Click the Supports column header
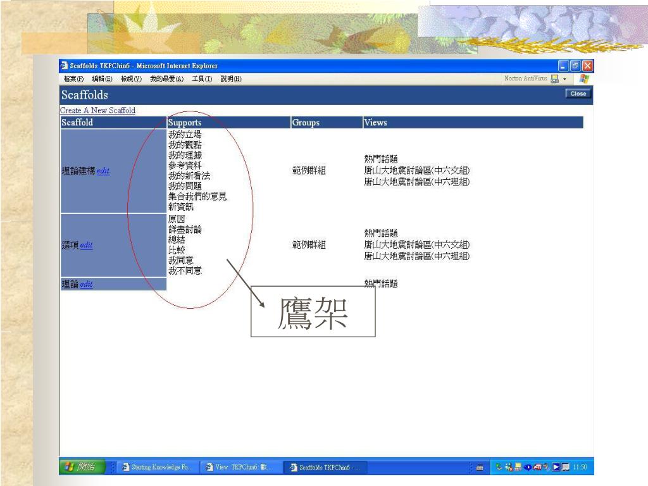648x486 pixels. [x=228, y=122]
